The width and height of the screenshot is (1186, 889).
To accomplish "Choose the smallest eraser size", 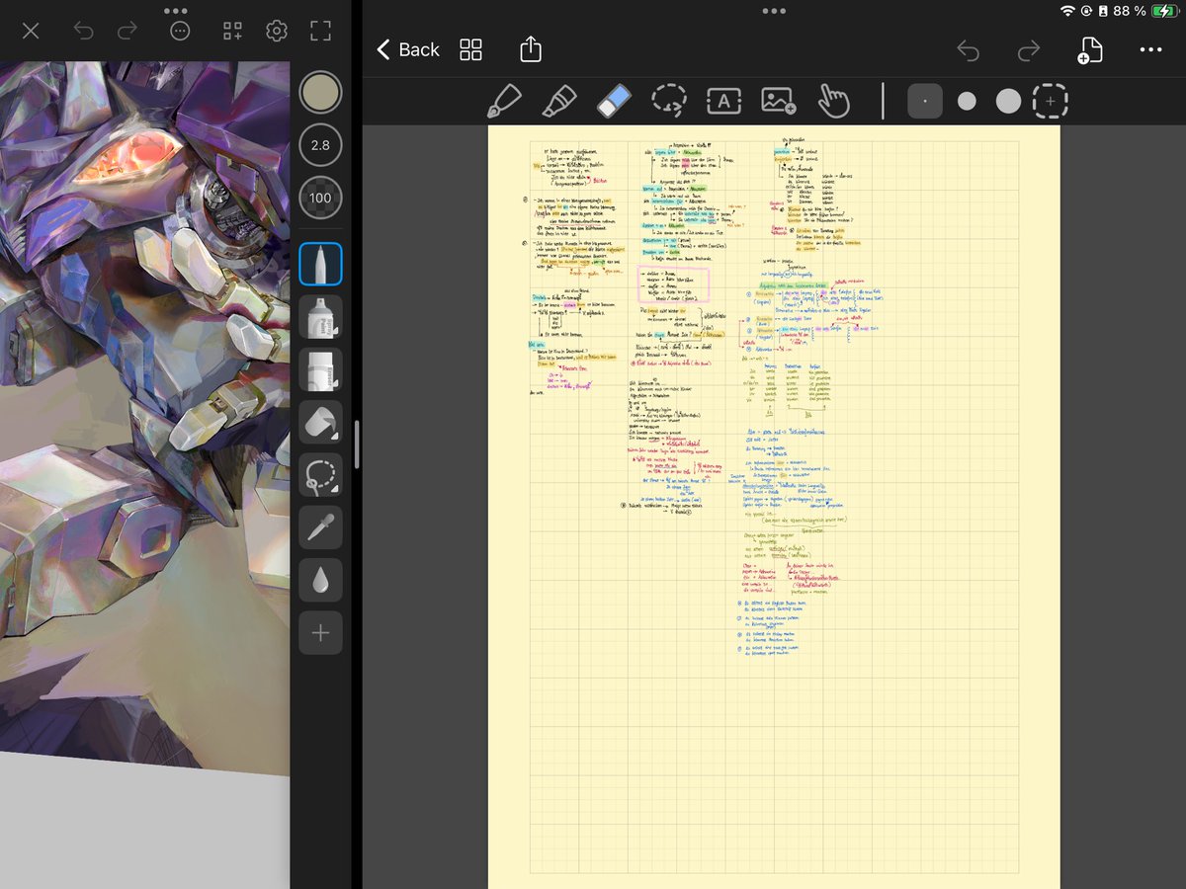I will pyautogui.click(x=925, y=101).
